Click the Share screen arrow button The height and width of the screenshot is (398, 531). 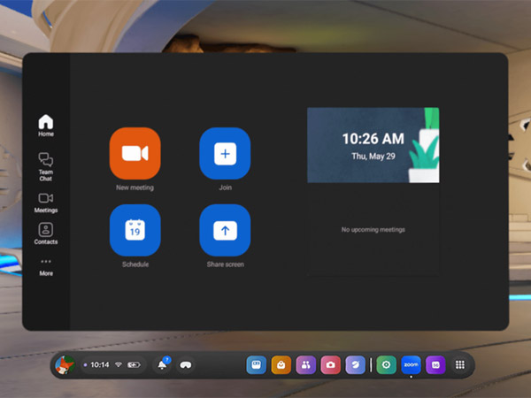(225, 230)
